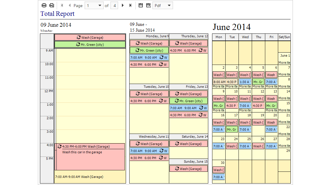Screen dimensions: 329x185
Task: Click the Print current page icon
Action: point(52,5)
